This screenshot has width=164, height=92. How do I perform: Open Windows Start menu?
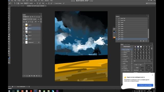9,91
